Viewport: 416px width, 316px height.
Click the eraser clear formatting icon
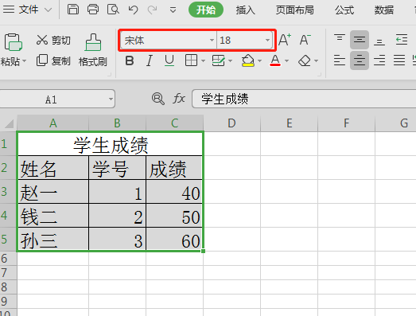[x=305, y=60]
